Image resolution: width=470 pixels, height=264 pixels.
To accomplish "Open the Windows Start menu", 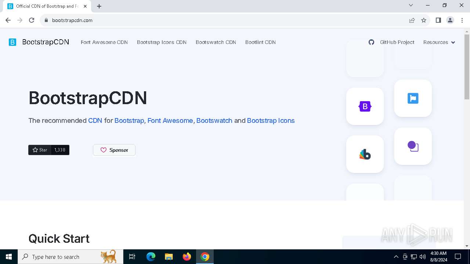I will [9, 257].
